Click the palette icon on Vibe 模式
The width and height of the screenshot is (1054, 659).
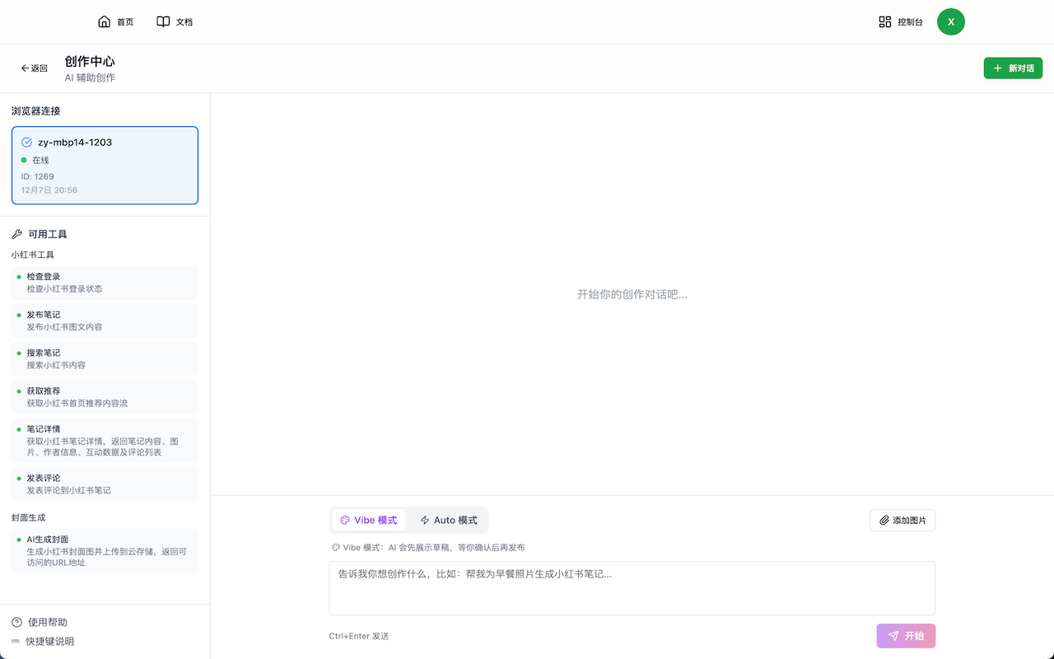[x=344, y=519]
